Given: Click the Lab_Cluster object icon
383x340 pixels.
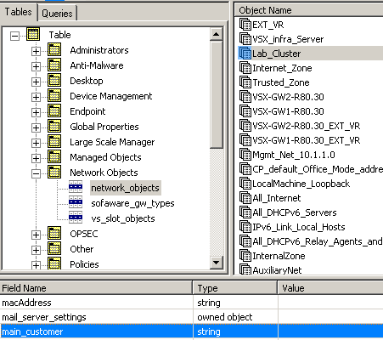Looking at the screenshot, I should (245, 53).
